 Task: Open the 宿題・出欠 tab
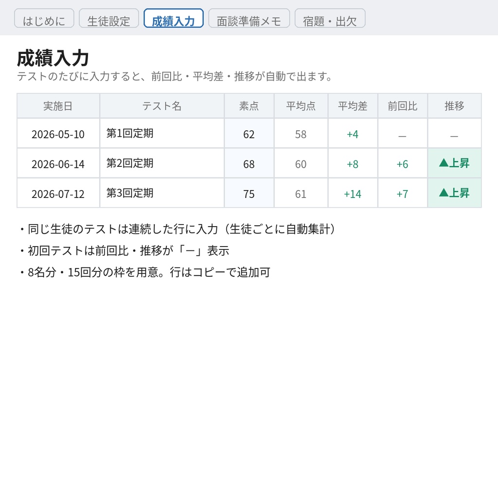(x=330, y=18)
